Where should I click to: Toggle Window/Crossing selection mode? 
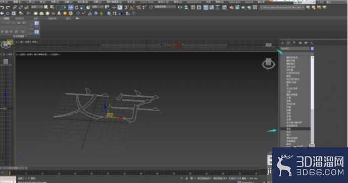64,8
